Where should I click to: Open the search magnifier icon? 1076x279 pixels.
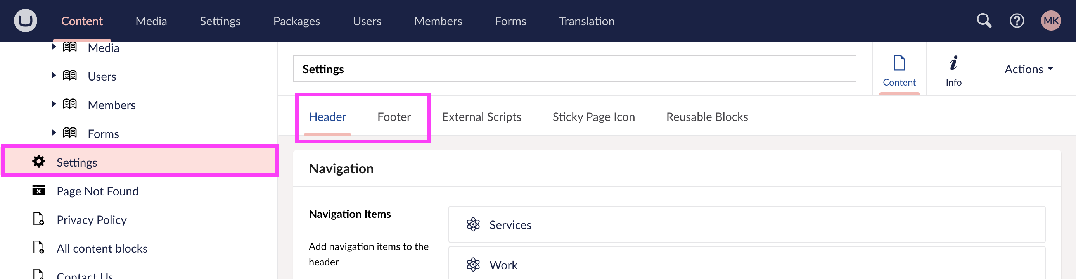point(984,21)
